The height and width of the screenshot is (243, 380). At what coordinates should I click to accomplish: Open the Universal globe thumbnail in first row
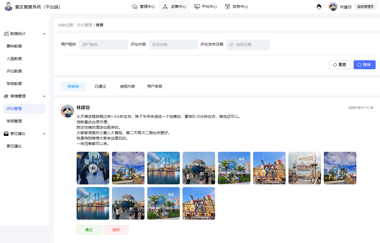199,168
